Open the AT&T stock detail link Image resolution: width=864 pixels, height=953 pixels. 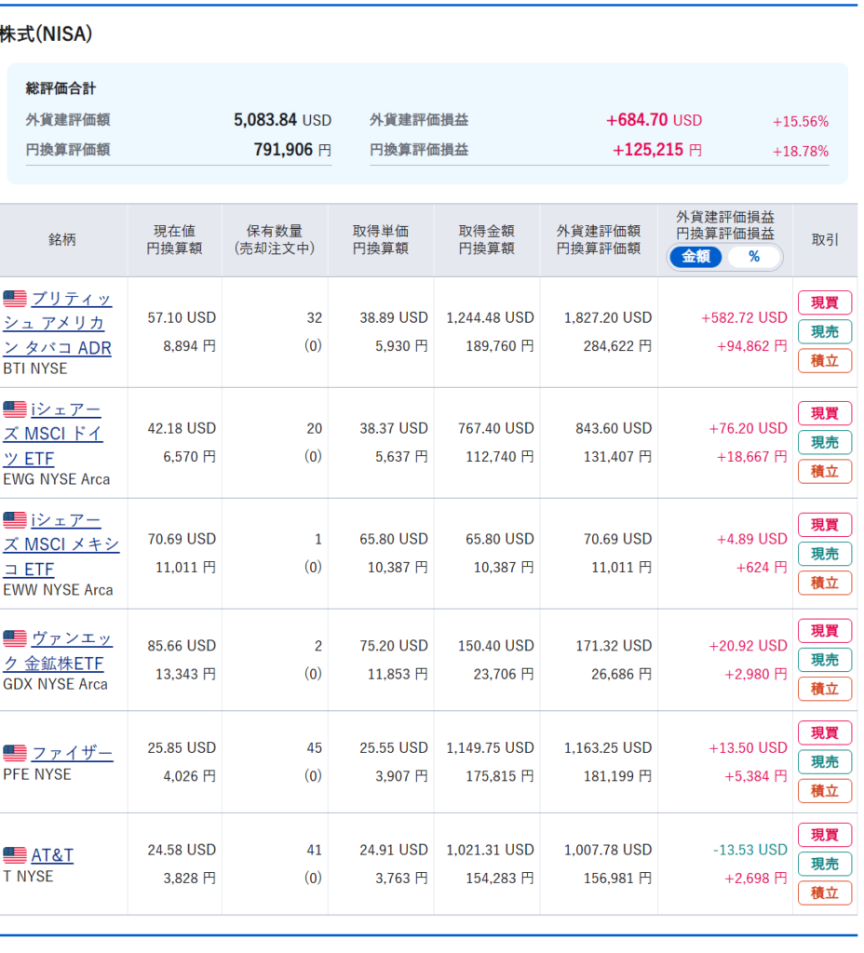pyautogui.click(x=52, y=855)
